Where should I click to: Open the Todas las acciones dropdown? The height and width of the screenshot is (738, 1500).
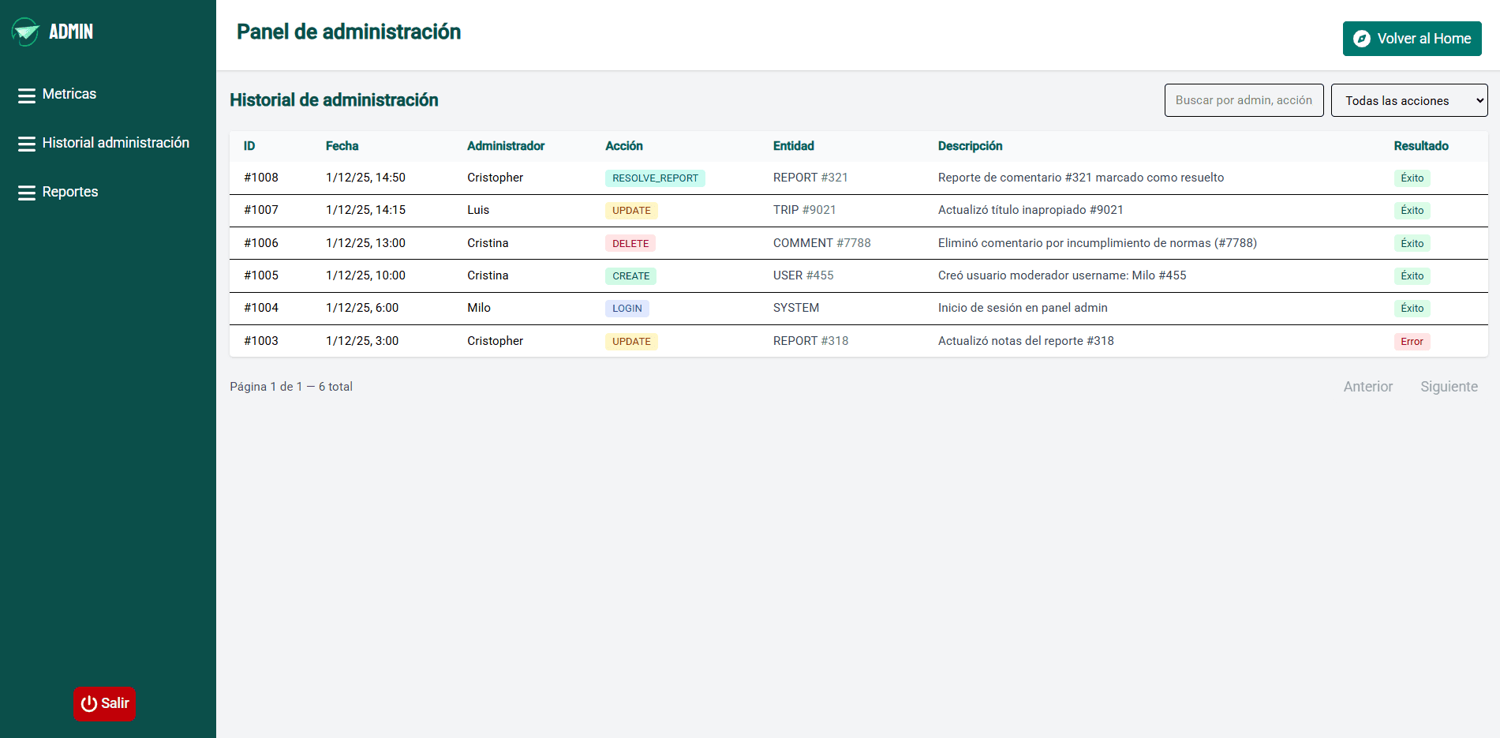coord(1409,100)
